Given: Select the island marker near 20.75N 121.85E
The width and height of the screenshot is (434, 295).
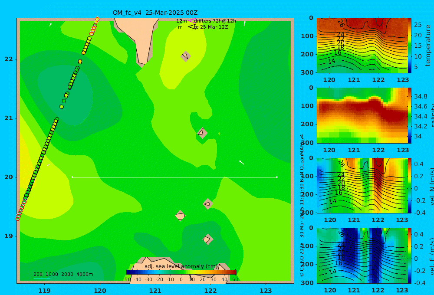Looking at the screenshot, I should click(x=202, y=133).
